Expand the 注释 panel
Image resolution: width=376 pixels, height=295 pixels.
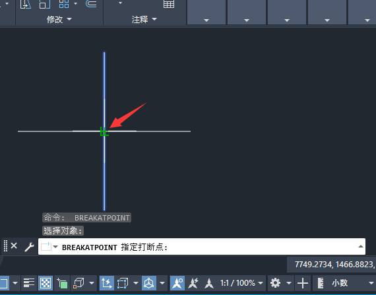coord(144,19)
